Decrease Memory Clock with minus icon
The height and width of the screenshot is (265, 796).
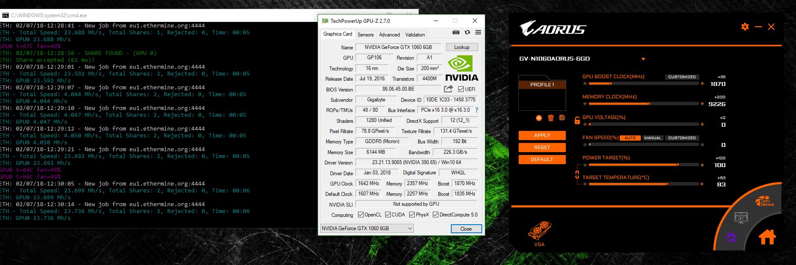585,104
